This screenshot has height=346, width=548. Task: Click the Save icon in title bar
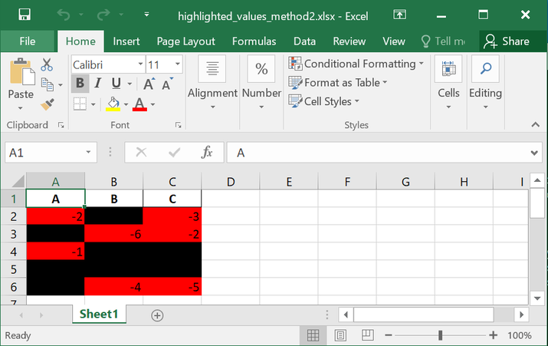click(25, 15)
